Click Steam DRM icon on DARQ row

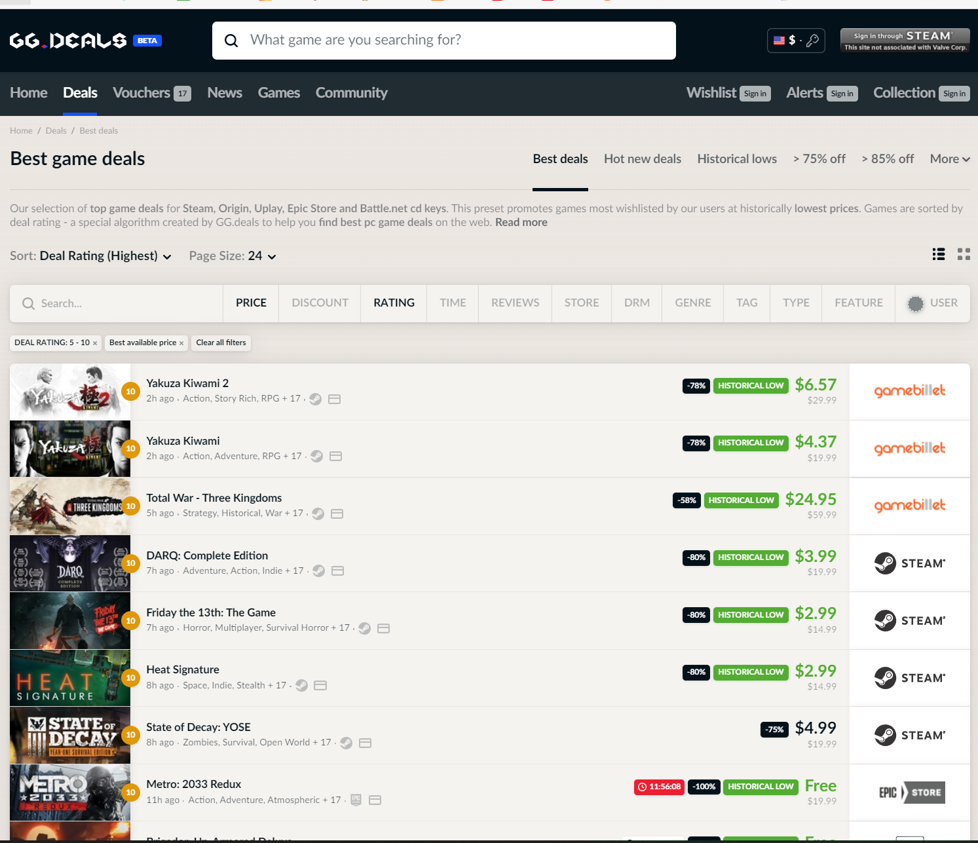(318, 571)
